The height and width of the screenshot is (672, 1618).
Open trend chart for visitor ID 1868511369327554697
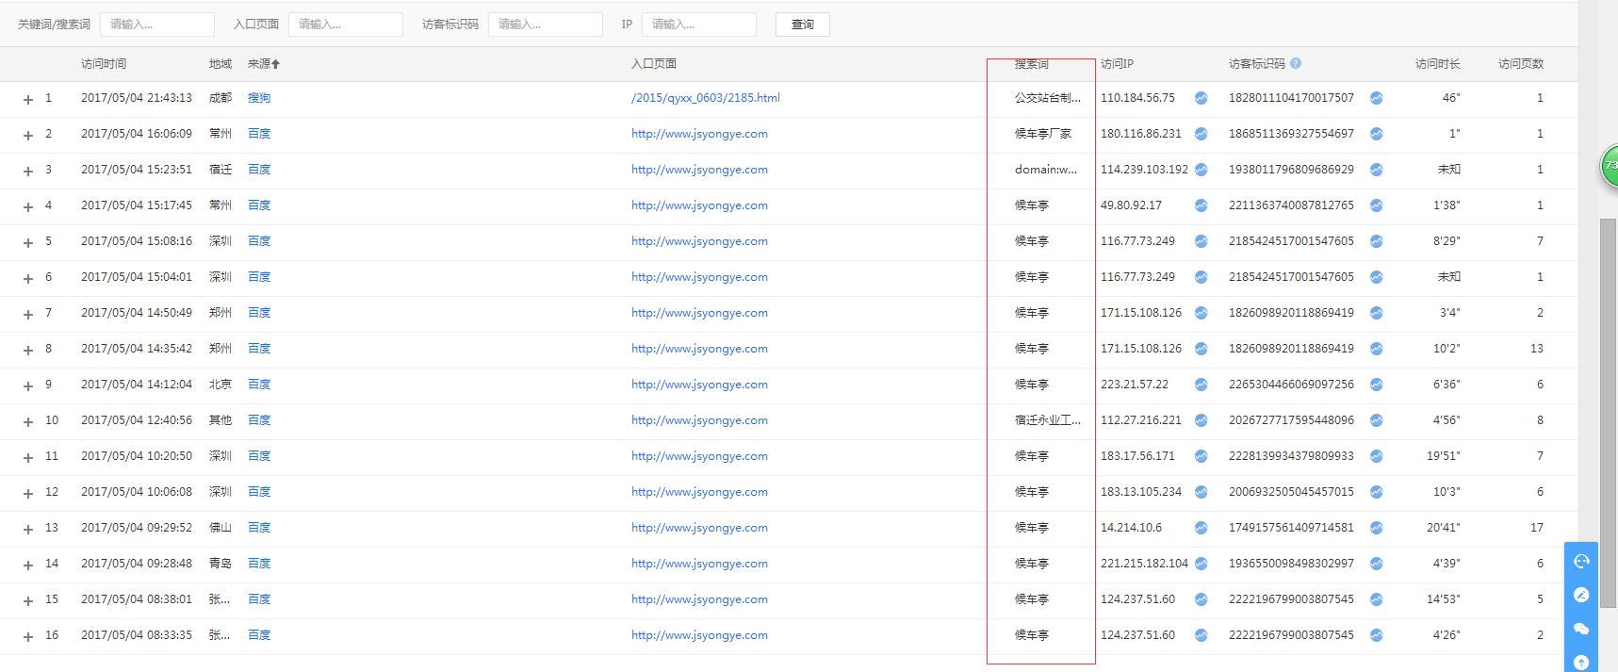[x=1376, y=134]
